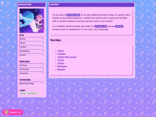Open the Credit page
This screenshot has width=156, height=117.
(x=31, y=55)
